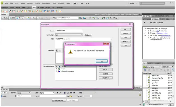Viewport: 176px width, 107px height.
Task: Click the document Title field
Action: (68, 18)
